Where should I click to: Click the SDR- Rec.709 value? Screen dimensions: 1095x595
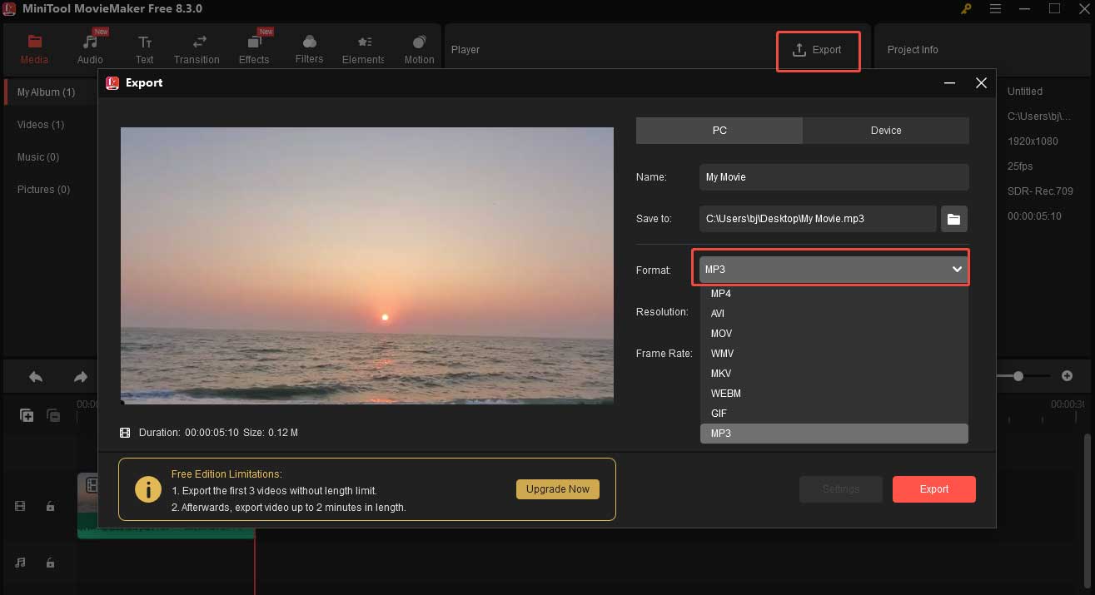point(1040,191)
